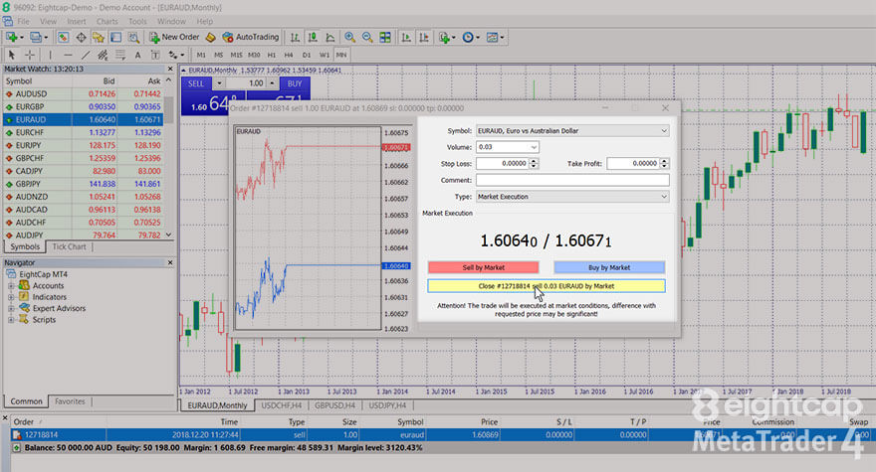Switch chart to line chart icon
This screenshot has width=876, height=472.
330,38
